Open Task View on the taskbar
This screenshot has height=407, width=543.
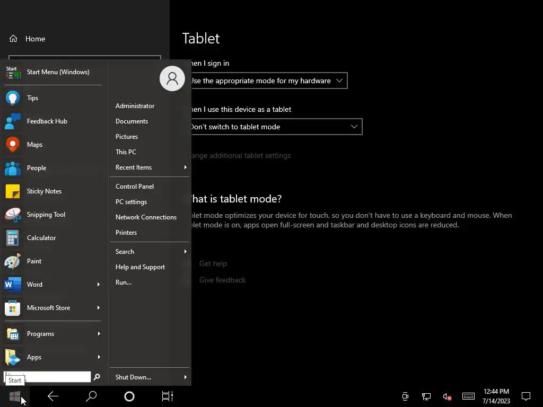tap(168, 396)
